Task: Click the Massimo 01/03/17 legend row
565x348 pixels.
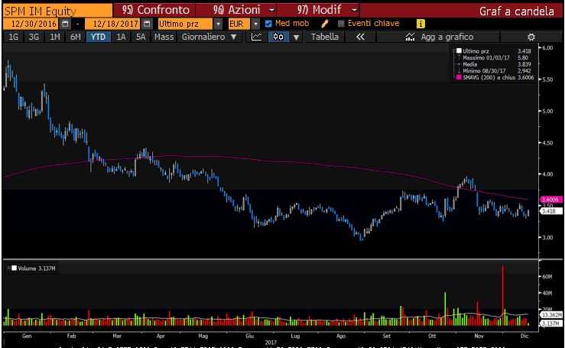Action: tap(495, 57)
